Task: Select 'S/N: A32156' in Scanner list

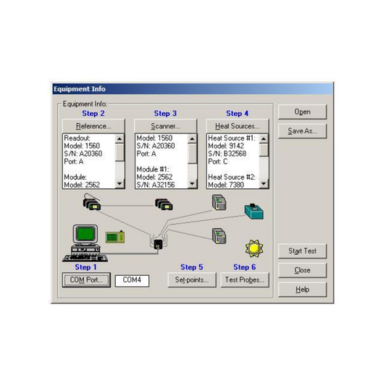Action: click(156, 185)
